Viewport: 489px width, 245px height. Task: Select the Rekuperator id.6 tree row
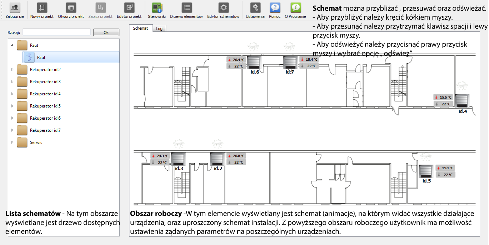[64, 118]
